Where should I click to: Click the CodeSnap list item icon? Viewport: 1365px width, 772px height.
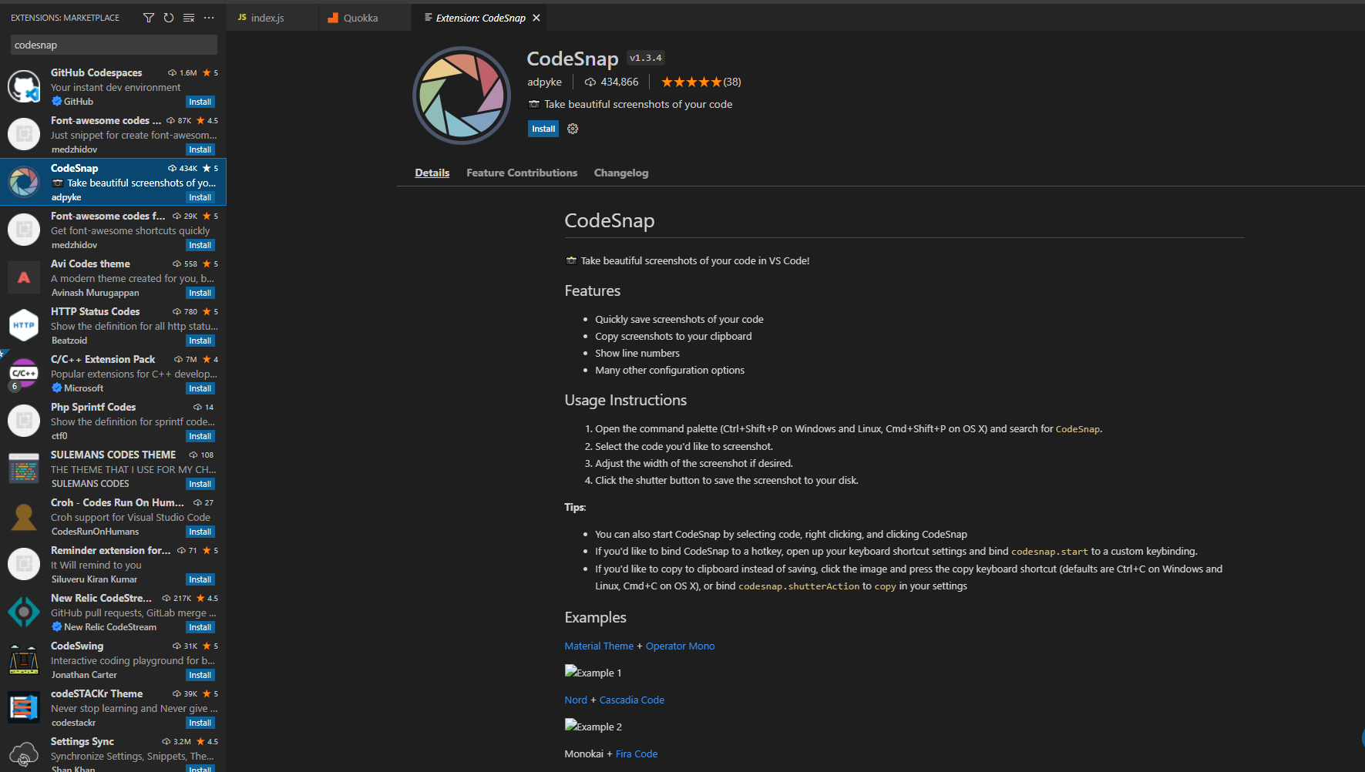[24, 182]
